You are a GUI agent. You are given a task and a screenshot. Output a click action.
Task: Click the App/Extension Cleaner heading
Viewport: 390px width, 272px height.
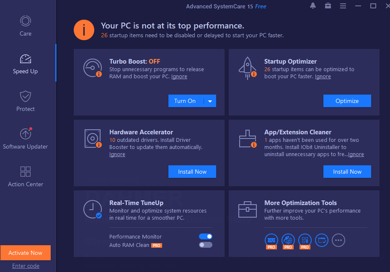[x=298, y=132]
